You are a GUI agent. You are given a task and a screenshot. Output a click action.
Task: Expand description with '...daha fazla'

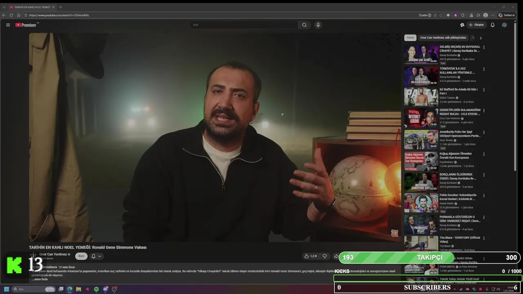[x=40, y=279]
